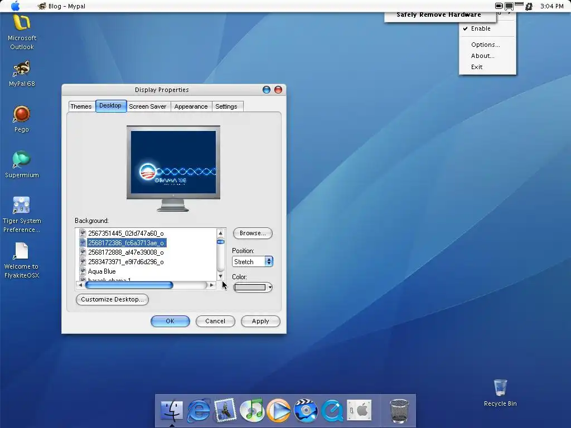
Task: Click the Mypal raccoon icon in menu bar
Action: 42,6
